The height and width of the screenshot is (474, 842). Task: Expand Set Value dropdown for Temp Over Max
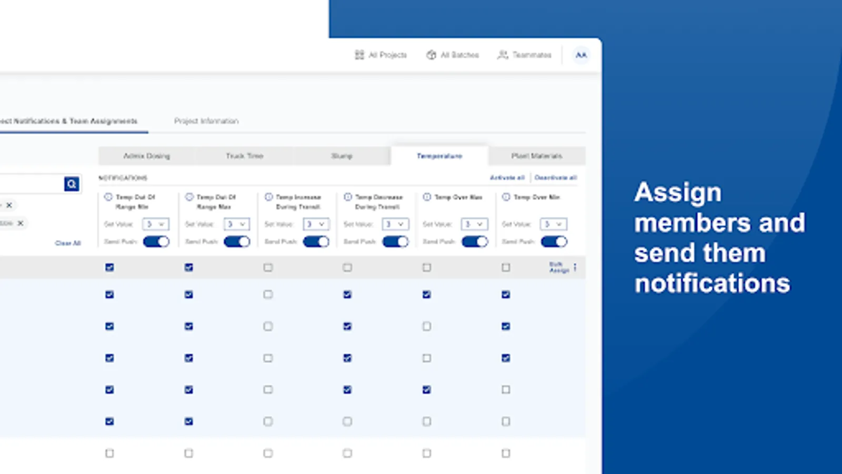point(474,224)
